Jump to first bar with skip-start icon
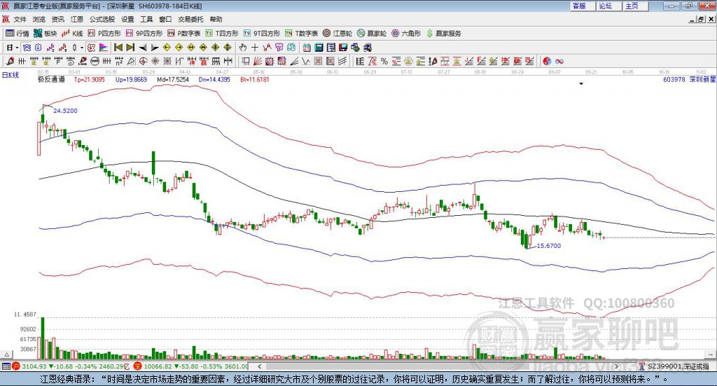The image size is (717, 386). (118, 48)
